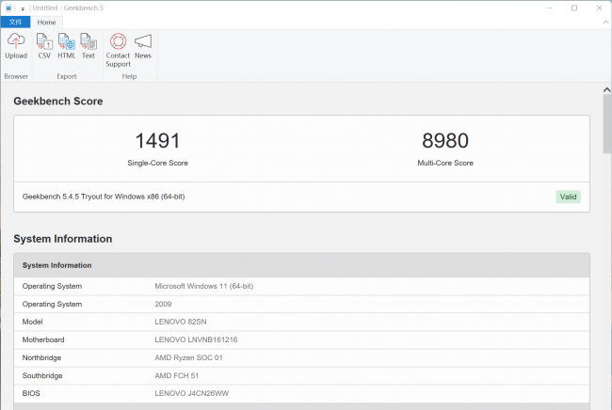Switch to the Home ribbon tab
Image resolution: width=612 pixels, height=410 pixels.
point(46,23)
